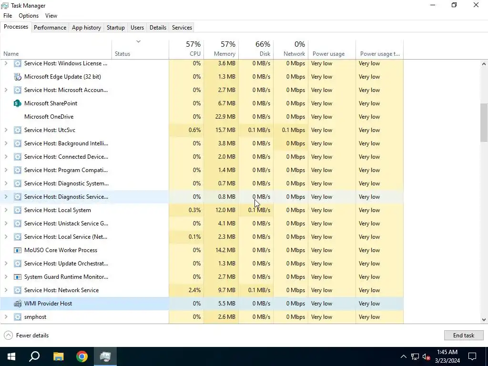The height and width of the screenshot is (366, 488).
Task: Open the Options menu
Action: (29, 16)
